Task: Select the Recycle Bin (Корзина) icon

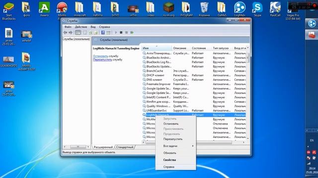Action: [x=204, y=9]
